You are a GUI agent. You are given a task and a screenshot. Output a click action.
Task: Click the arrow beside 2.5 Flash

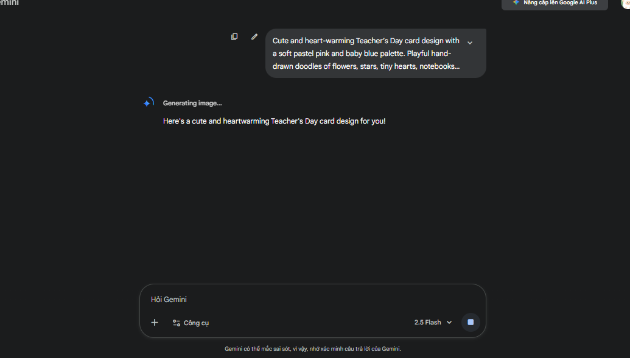449,323
